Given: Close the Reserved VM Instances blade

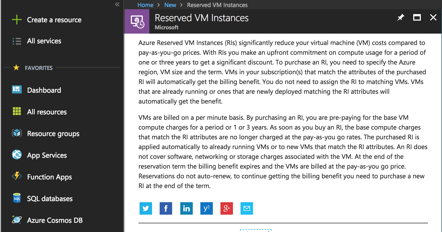Looking at the screenshot, I should [433, 18].
